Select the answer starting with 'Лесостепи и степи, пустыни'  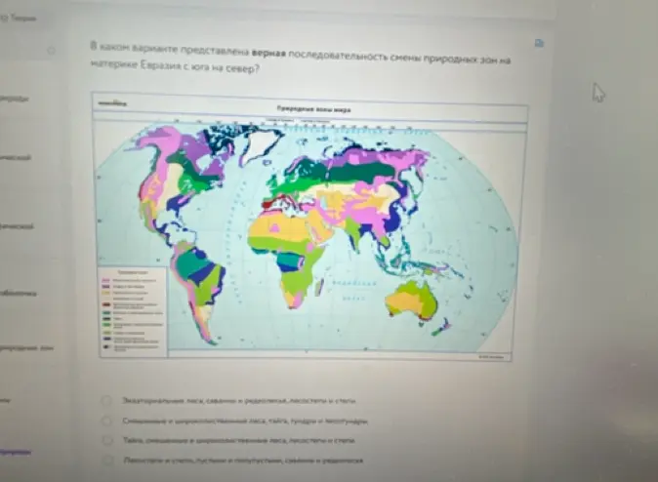tap(108, 461)
